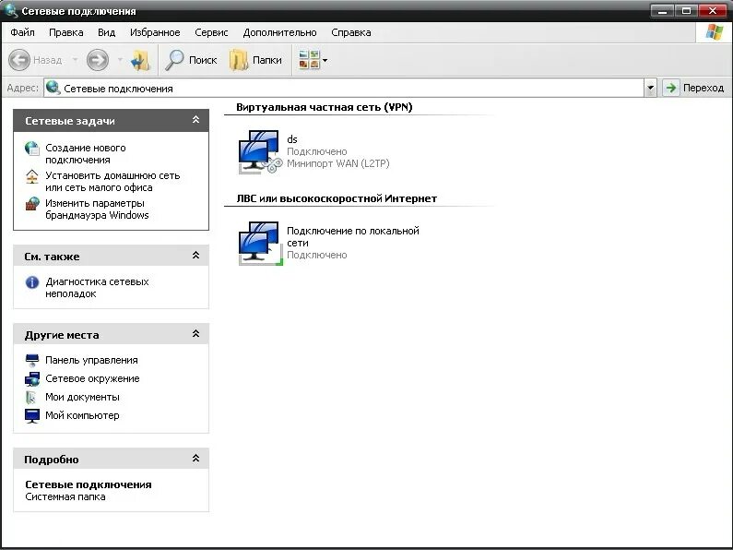Click ЛВС или высокоскоростной Интернет header
The image size is (733, 550).
[337, 198]
